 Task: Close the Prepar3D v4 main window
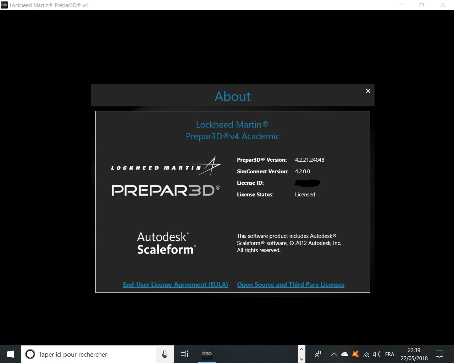click(443, 5)
